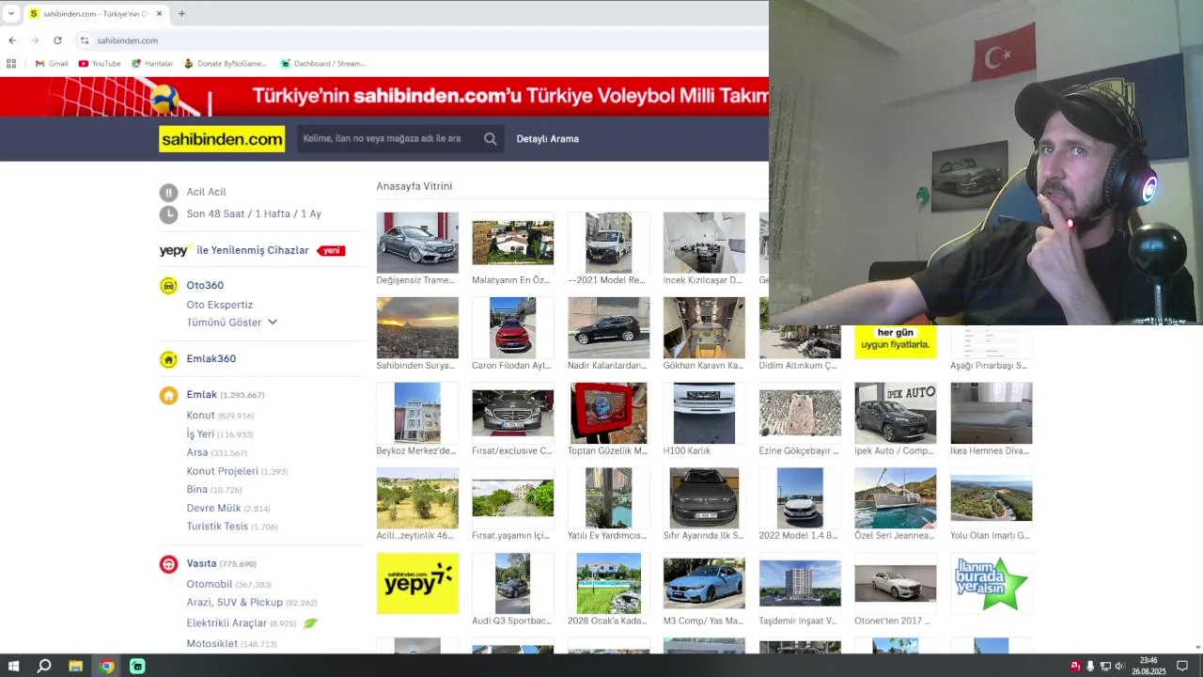This screenshot has height=677, width=1203.
Task: Click the clock icon beside Son 48 Saat
Action: pyautogui.click(x=168, y=214)
